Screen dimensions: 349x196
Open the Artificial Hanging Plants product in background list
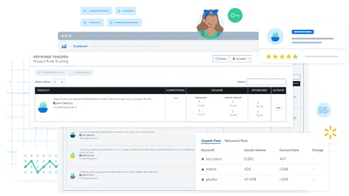click(x=119, y=172)
